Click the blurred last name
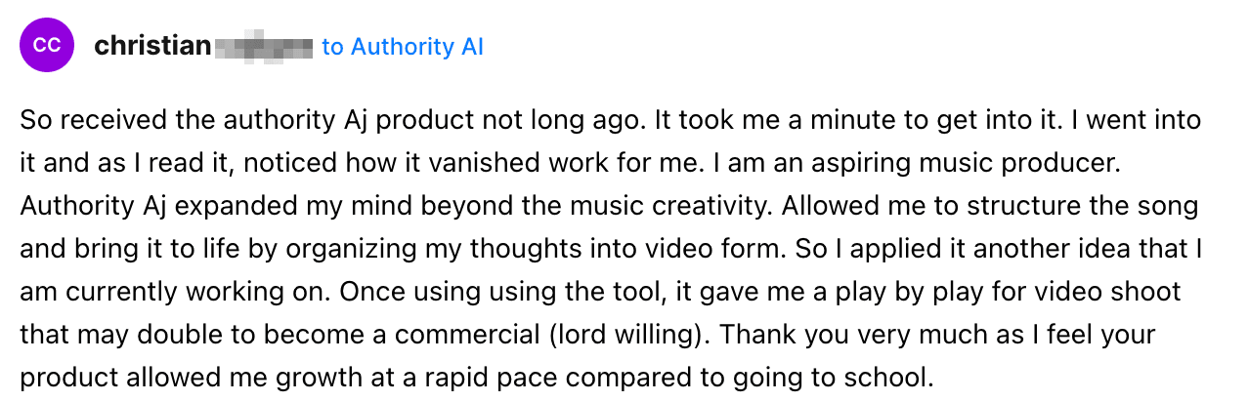Image resolution: width=1249 pixels, height=402 pixels. 263,47
